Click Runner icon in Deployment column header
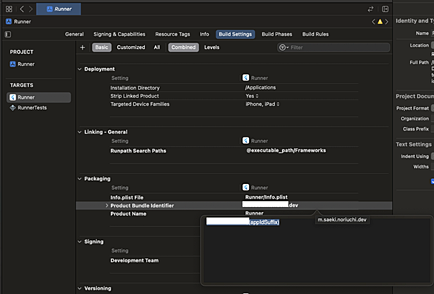Image resolution: width=434 pixels, height=294 pixels. click(x=246, y=78)
